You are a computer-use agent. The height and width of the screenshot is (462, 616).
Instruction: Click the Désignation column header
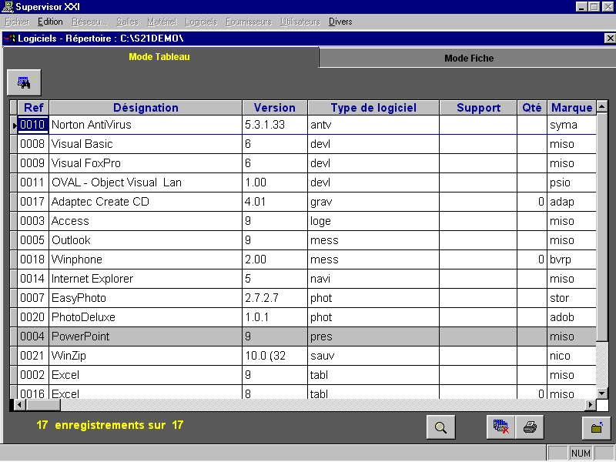click(x=146, y=108)
